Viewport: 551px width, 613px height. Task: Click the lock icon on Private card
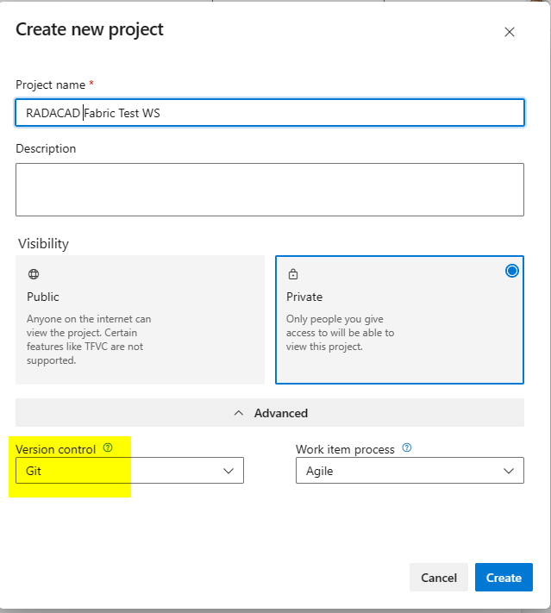coord(293,274)
